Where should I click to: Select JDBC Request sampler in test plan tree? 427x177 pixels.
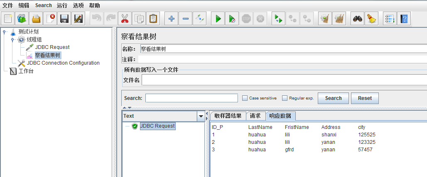point(52,47)
